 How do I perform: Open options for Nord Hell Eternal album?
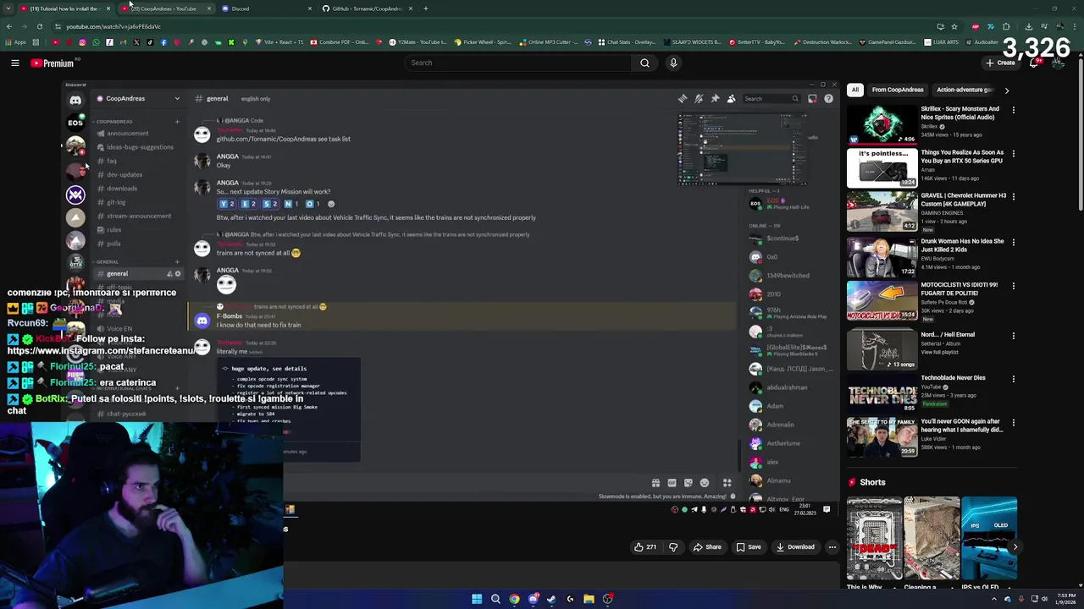(x=1013, y=336)
